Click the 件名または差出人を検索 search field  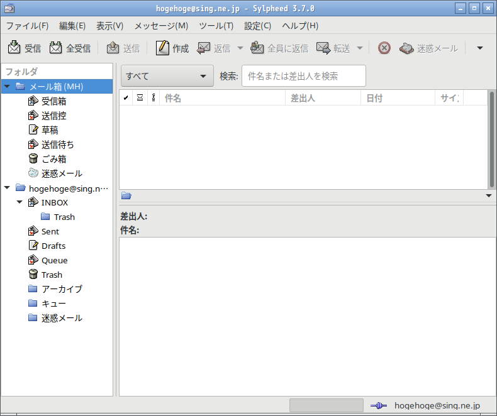(x=304, y=76)
